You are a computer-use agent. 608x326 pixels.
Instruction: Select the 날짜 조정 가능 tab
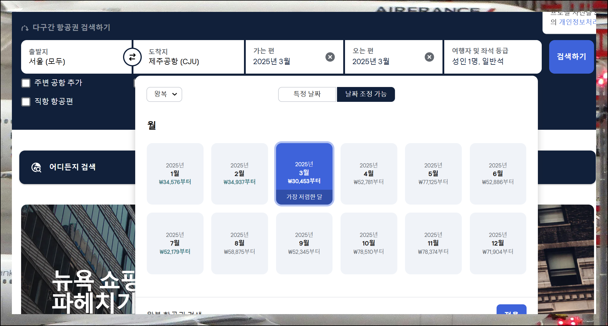point(366,94)
